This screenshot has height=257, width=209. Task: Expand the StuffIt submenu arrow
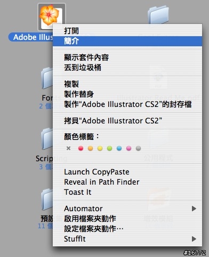pos(194,239)
